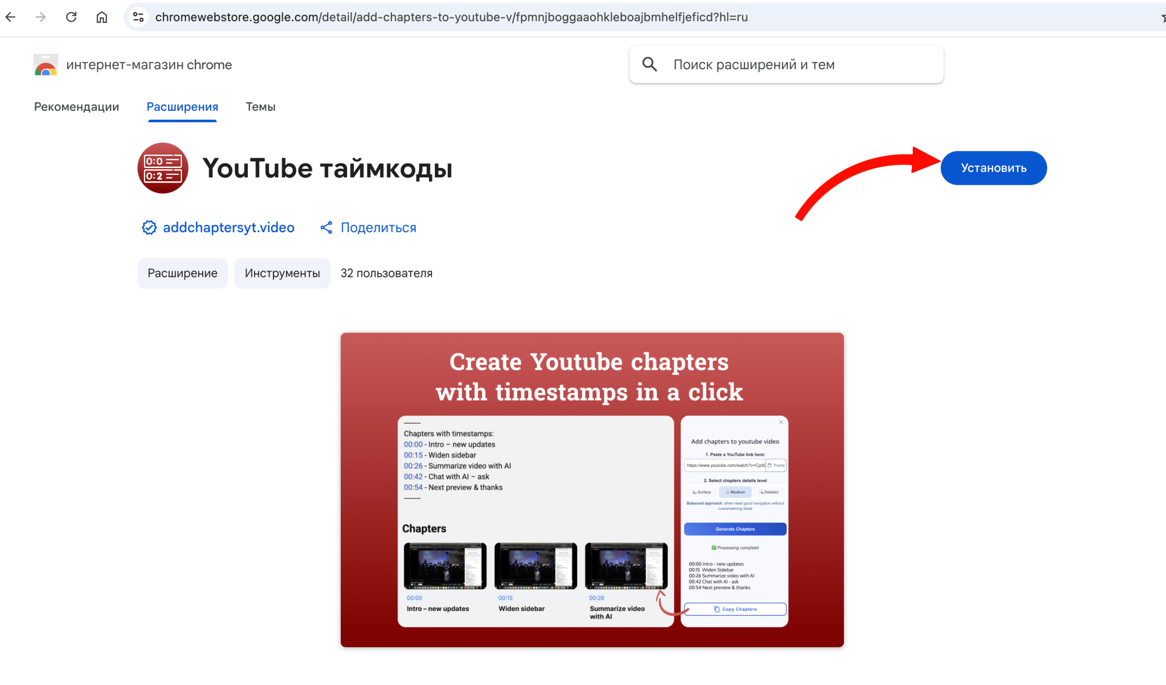Image resolution: width=1166 pixels, height=685 pixels.
Task: Click the forward navigation arrow
Action: 41,17
